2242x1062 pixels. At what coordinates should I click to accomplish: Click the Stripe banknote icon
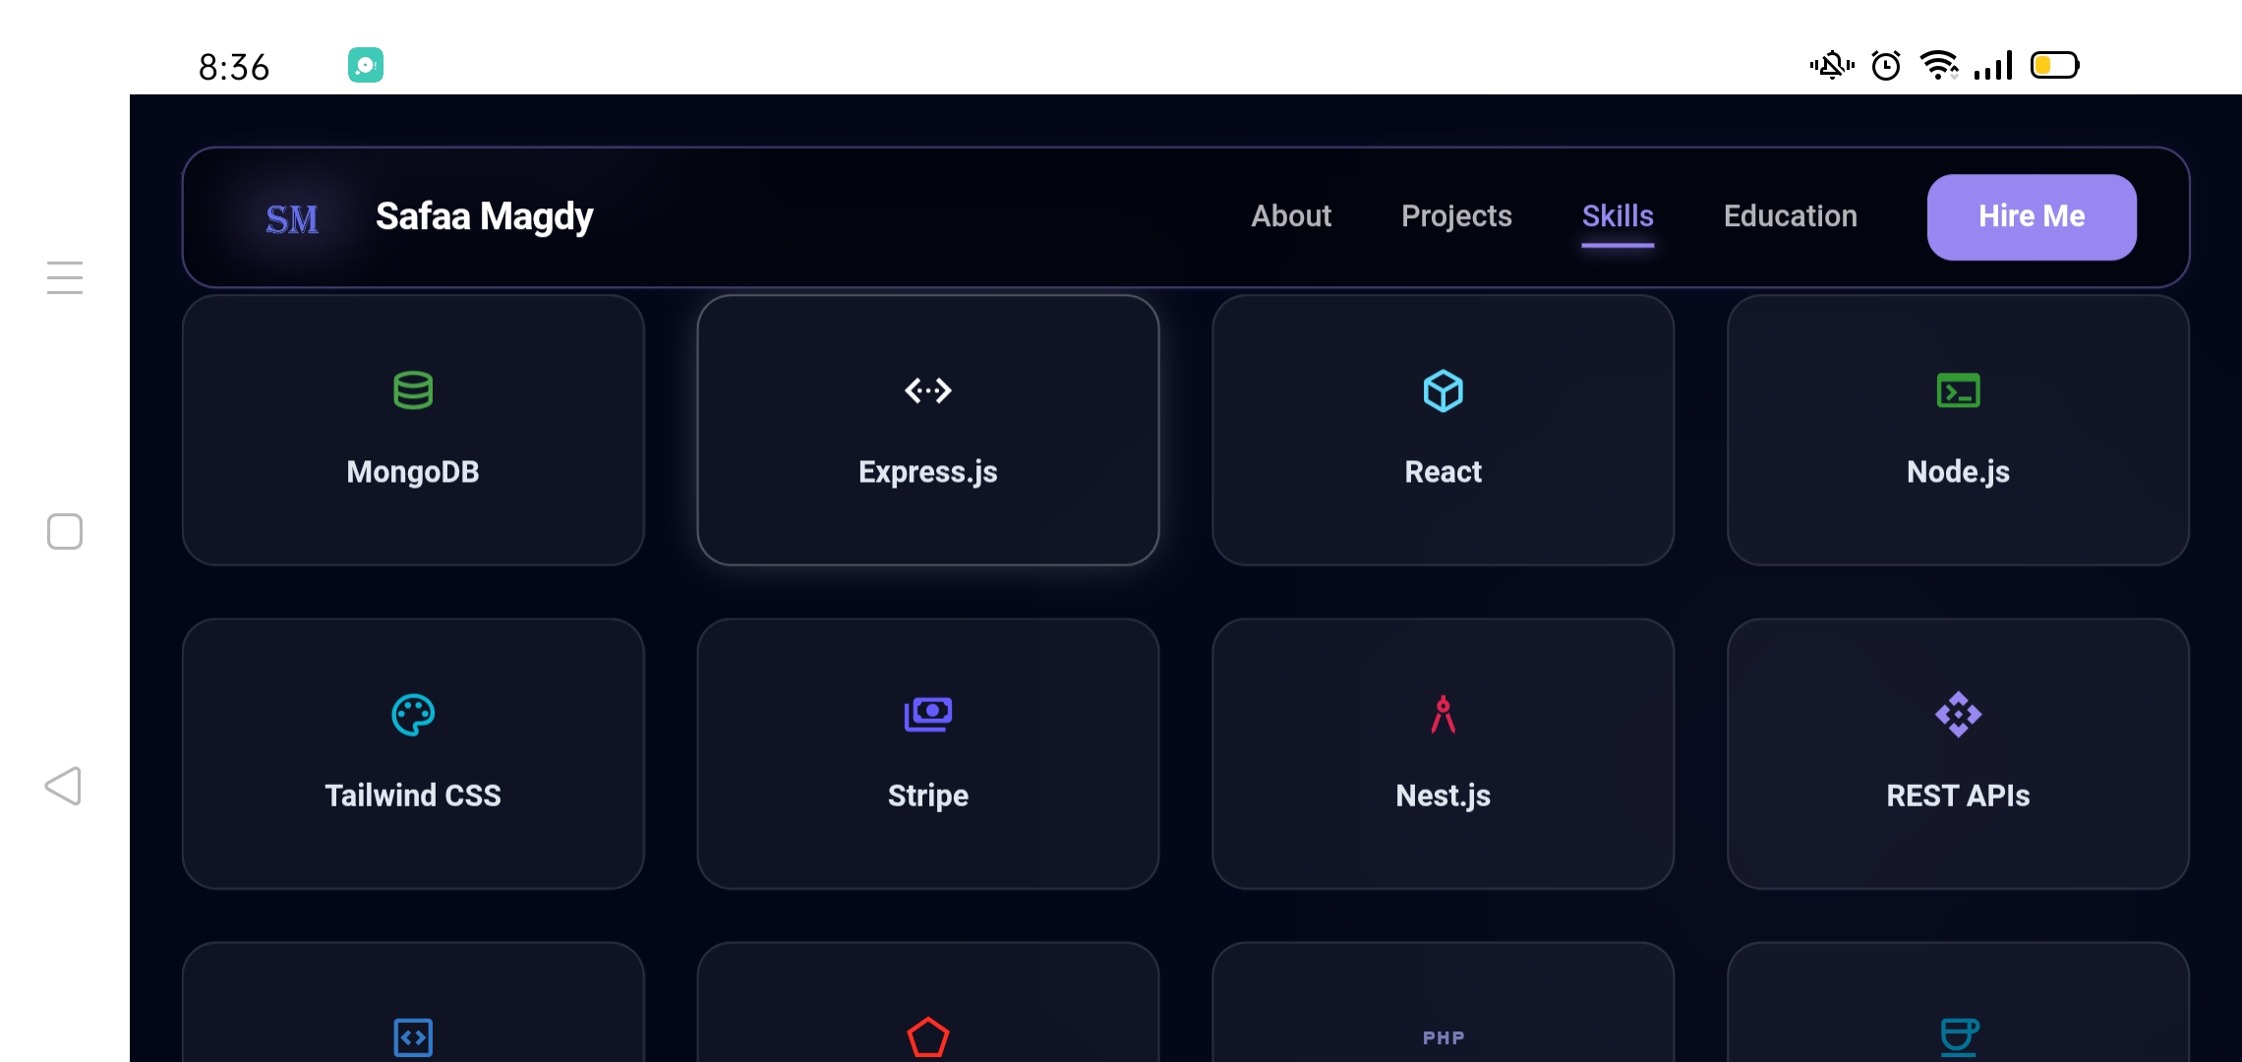click(927, 714)
